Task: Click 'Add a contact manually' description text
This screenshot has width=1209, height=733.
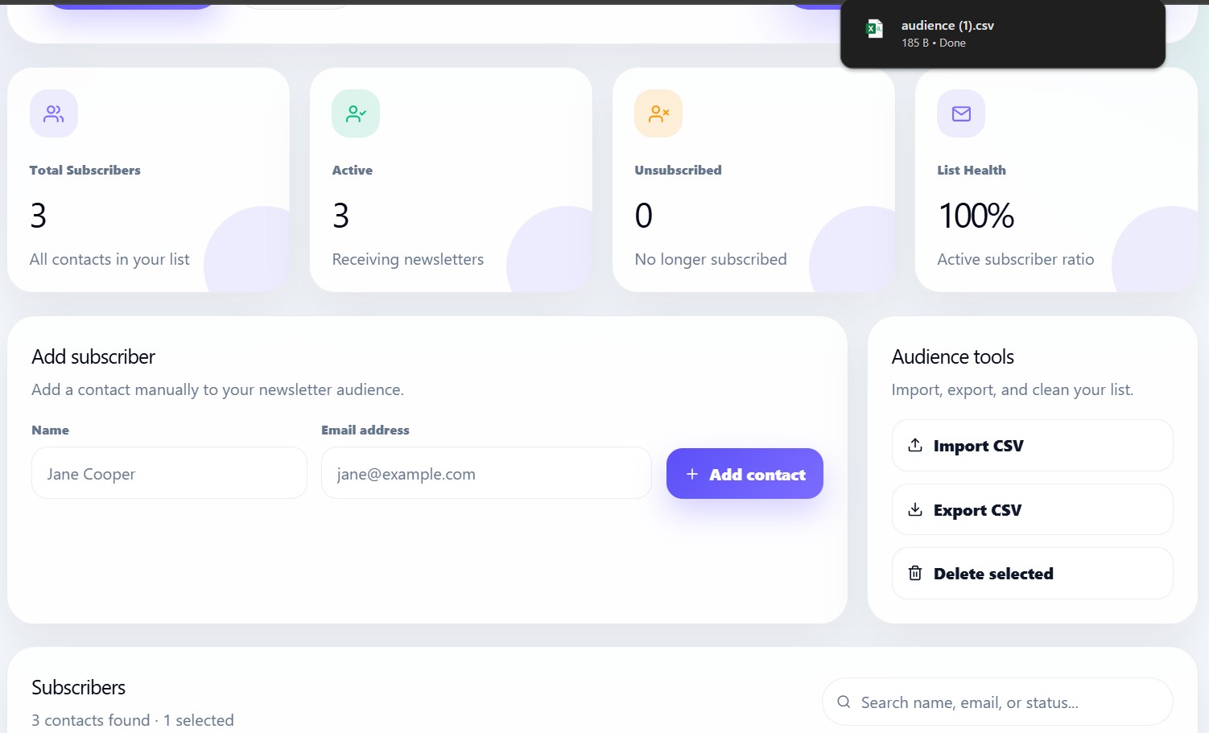Action: pyautogui.click(x=217, y=389)
